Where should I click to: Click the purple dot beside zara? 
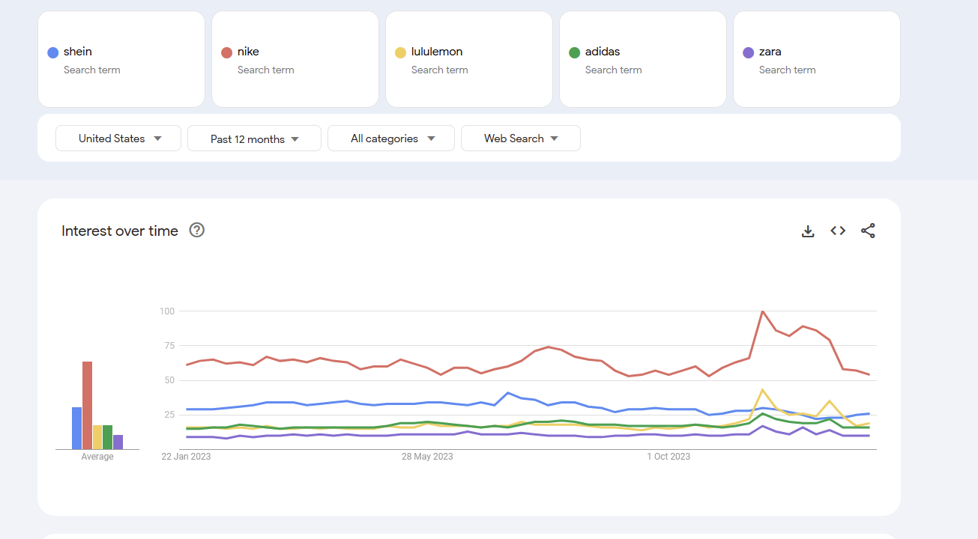tap(749, 52)
